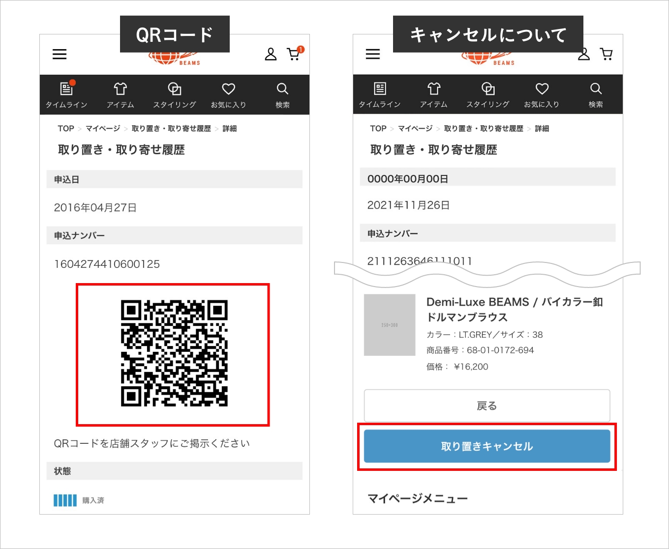Select お気に入り heart tab in left screen
The height and width of the screenshot is (549, 669).
[x=228, y=95]
